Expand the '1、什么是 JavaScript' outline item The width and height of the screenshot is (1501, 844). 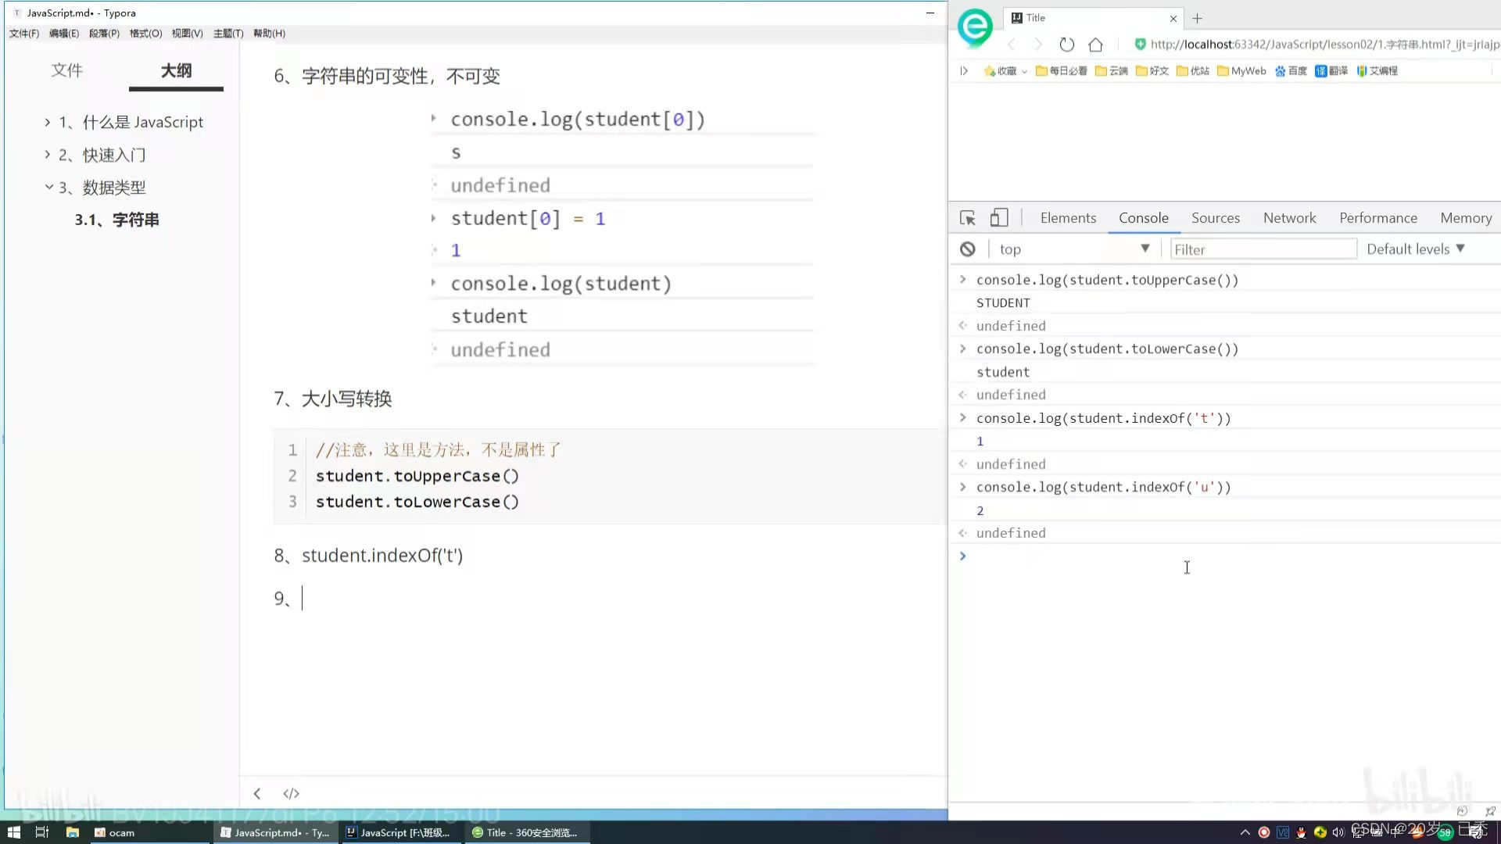(x=48, y=122)
